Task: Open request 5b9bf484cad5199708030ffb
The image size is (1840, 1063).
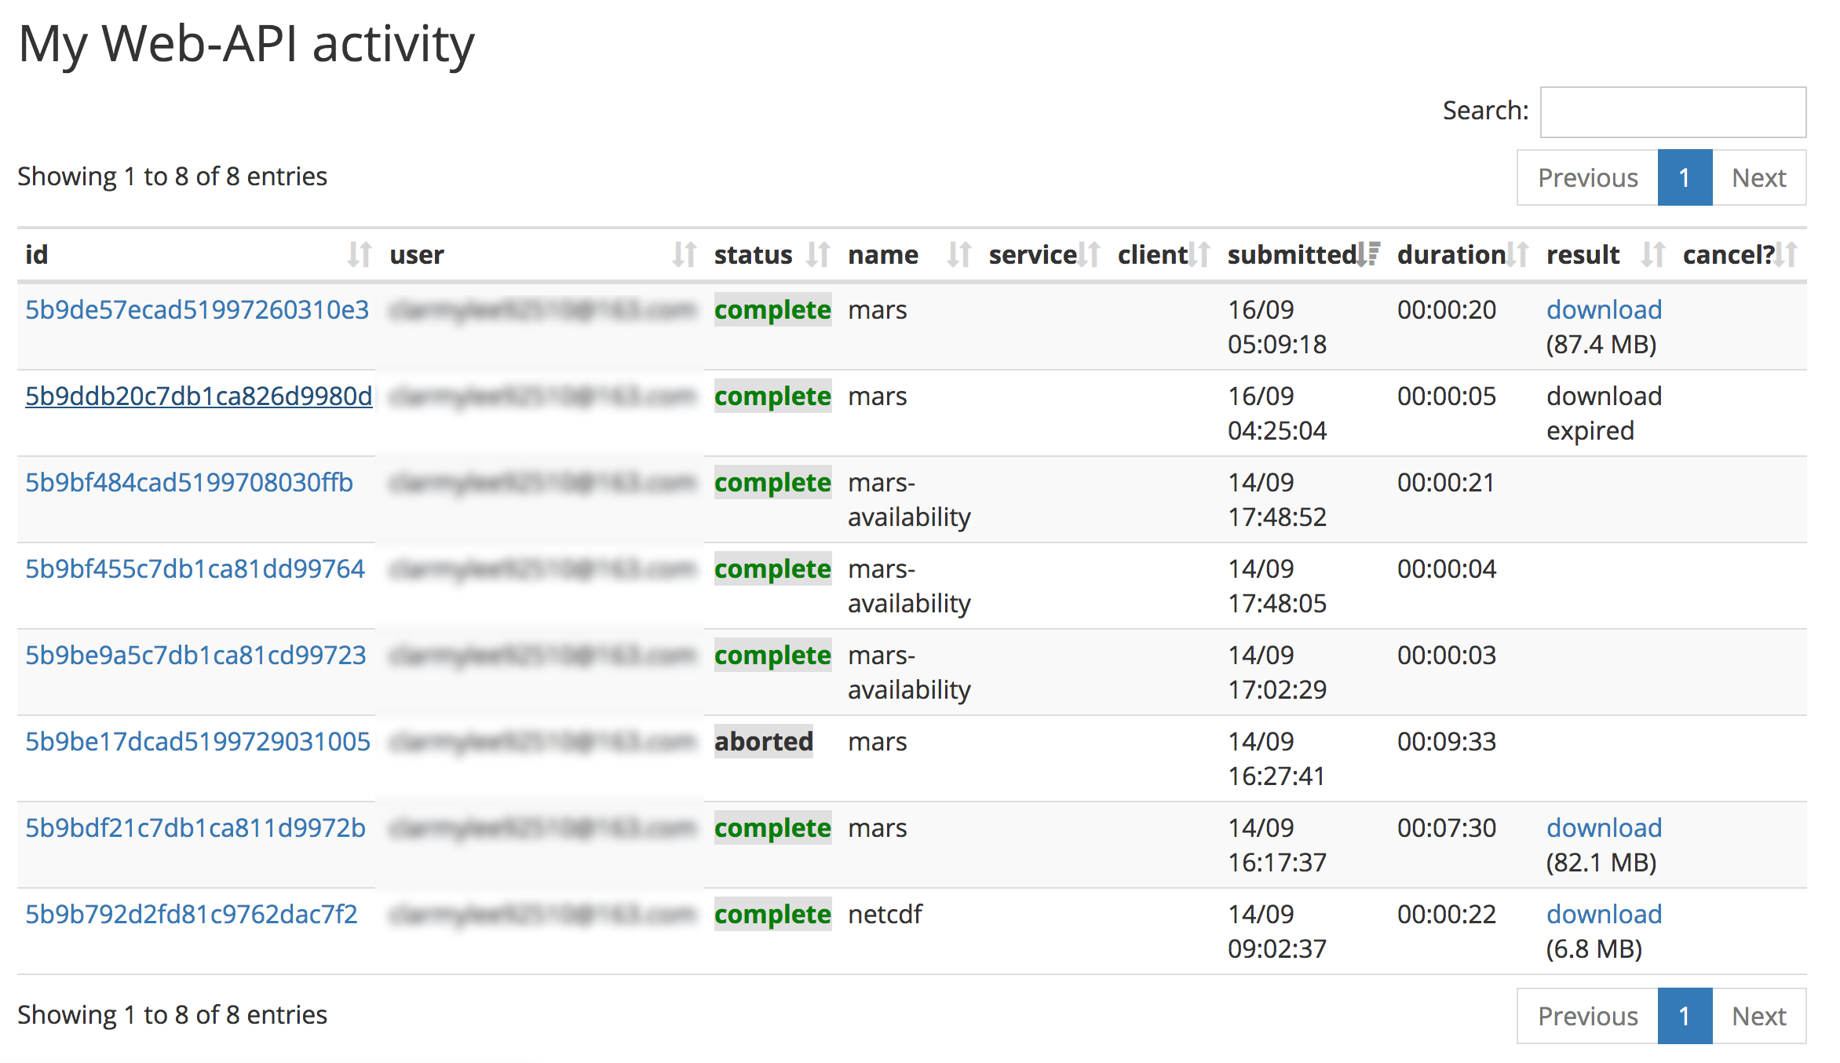Action: [189, 483]
